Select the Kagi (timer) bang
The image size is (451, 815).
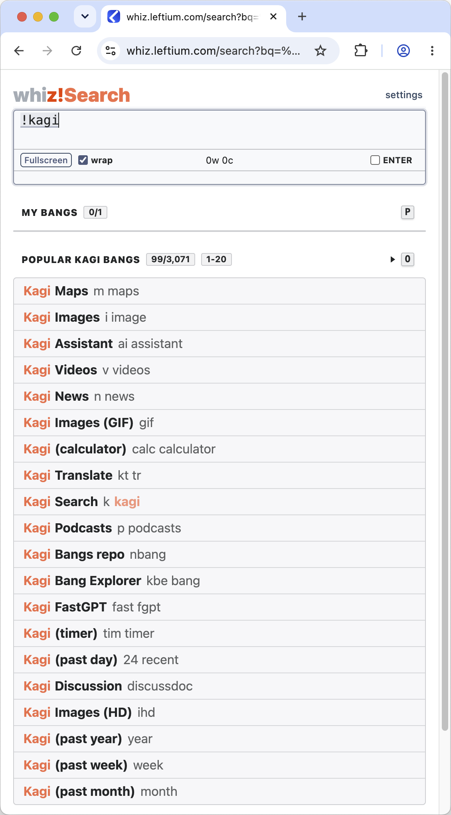pyautogui.click(x=220, y=633)
